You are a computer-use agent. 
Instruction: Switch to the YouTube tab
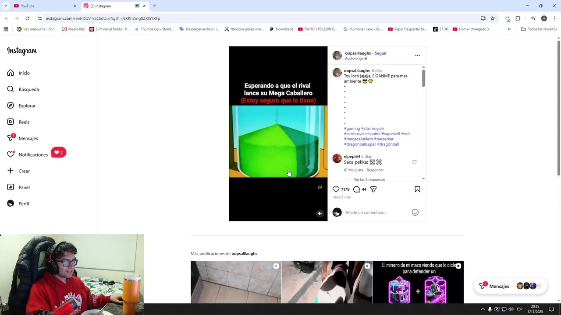tap(44, 6)
